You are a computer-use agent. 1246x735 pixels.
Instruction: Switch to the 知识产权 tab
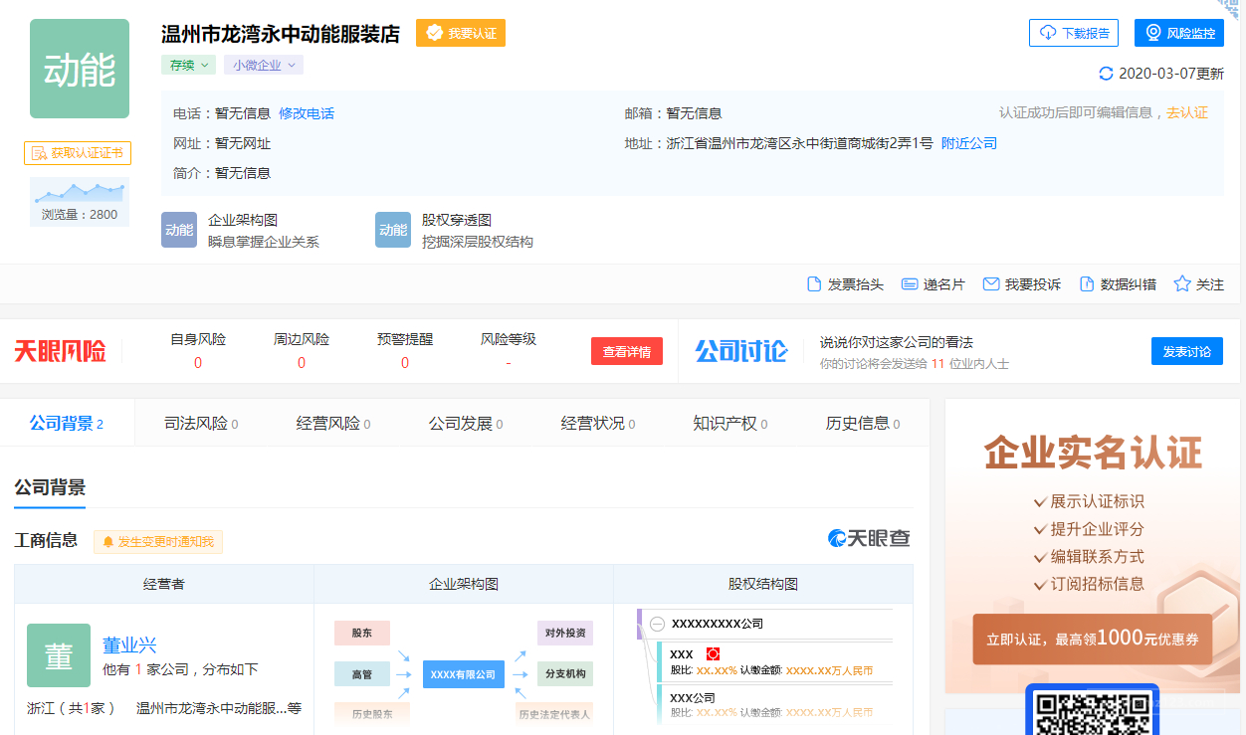[729, 423]
